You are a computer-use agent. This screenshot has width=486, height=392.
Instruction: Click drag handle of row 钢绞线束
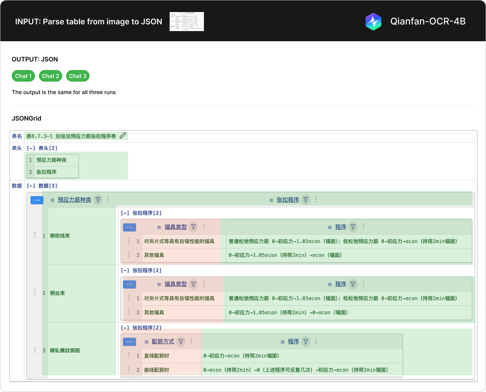click(35, 235)
